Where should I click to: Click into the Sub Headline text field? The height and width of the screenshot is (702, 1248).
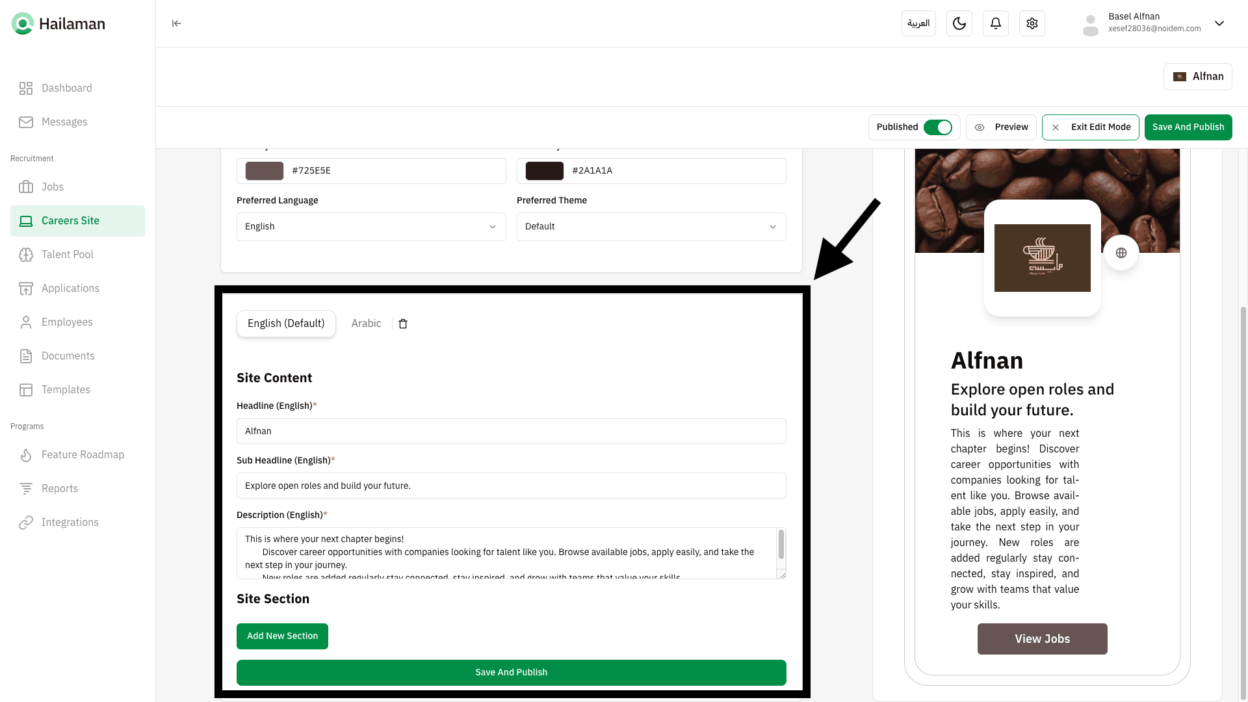511,486
